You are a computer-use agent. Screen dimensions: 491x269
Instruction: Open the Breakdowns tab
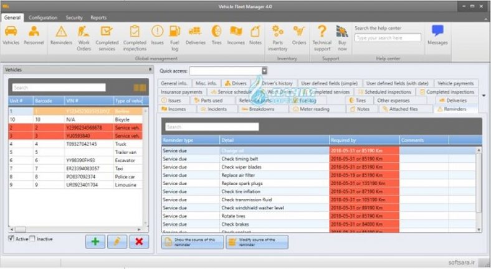[x=258, y=109]
